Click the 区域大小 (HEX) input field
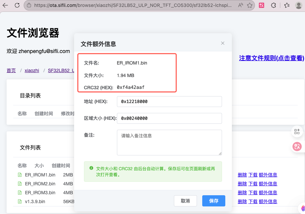This screenshot has width=305, height=214. [x=169, y=118]
